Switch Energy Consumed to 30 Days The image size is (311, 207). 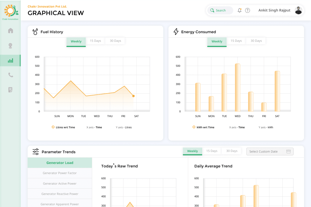point(256,41)
